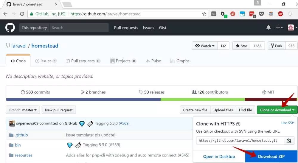Screen dimensions: 298x163
Task: Focus the GitHub search field
Action: click(x=79, y=27)
